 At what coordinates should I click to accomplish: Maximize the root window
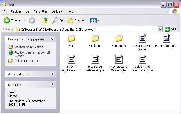170,5
